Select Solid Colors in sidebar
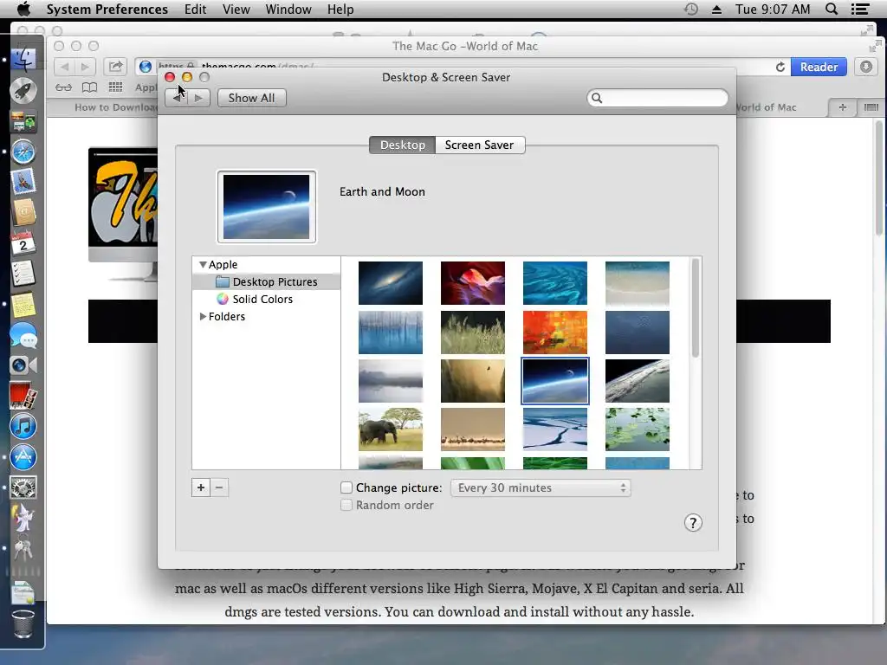Viewport: 887px width, 665px height. (x=267, y=299)
